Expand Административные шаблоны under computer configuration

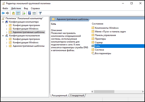pyautogui.click(x=7, y=32)
